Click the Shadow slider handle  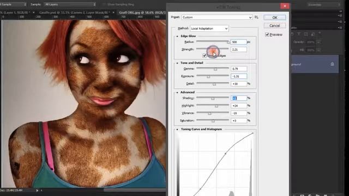213,99
